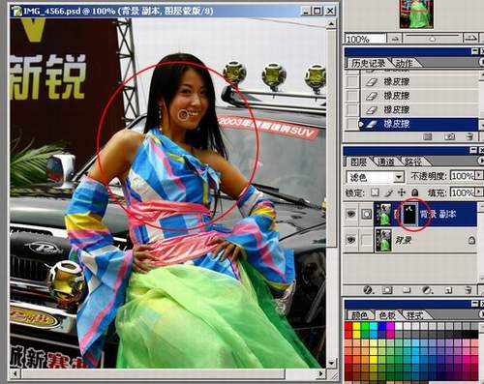Image resolution: width=484 pixels, height=384 pixels.
Task: Delete layer using Layers panel trash icon
Action: 469,290
